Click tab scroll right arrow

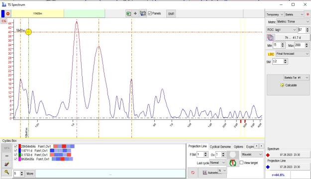point(262,146)
